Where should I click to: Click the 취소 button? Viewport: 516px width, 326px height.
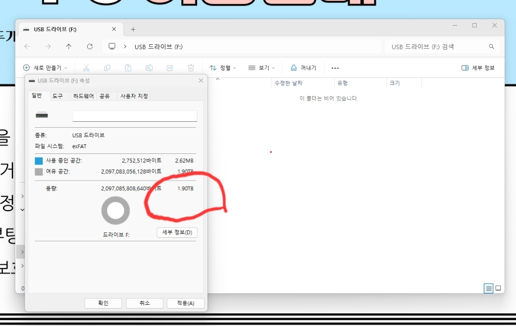coord(145,303)
